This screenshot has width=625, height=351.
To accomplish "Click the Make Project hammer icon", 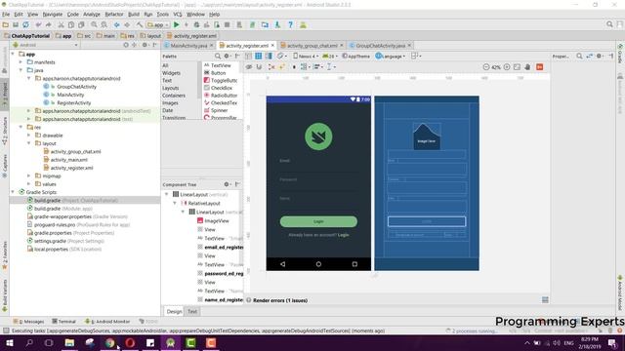I will (x=139, y=24).
